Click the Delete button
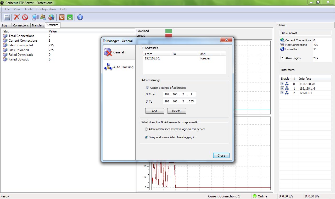Image resolution: width=335 pixels, height=199 pixels. 176,111
